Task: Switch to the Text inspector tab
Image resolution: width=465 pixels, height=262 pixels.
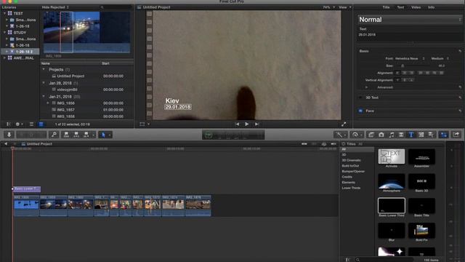Action: [400, 7]
